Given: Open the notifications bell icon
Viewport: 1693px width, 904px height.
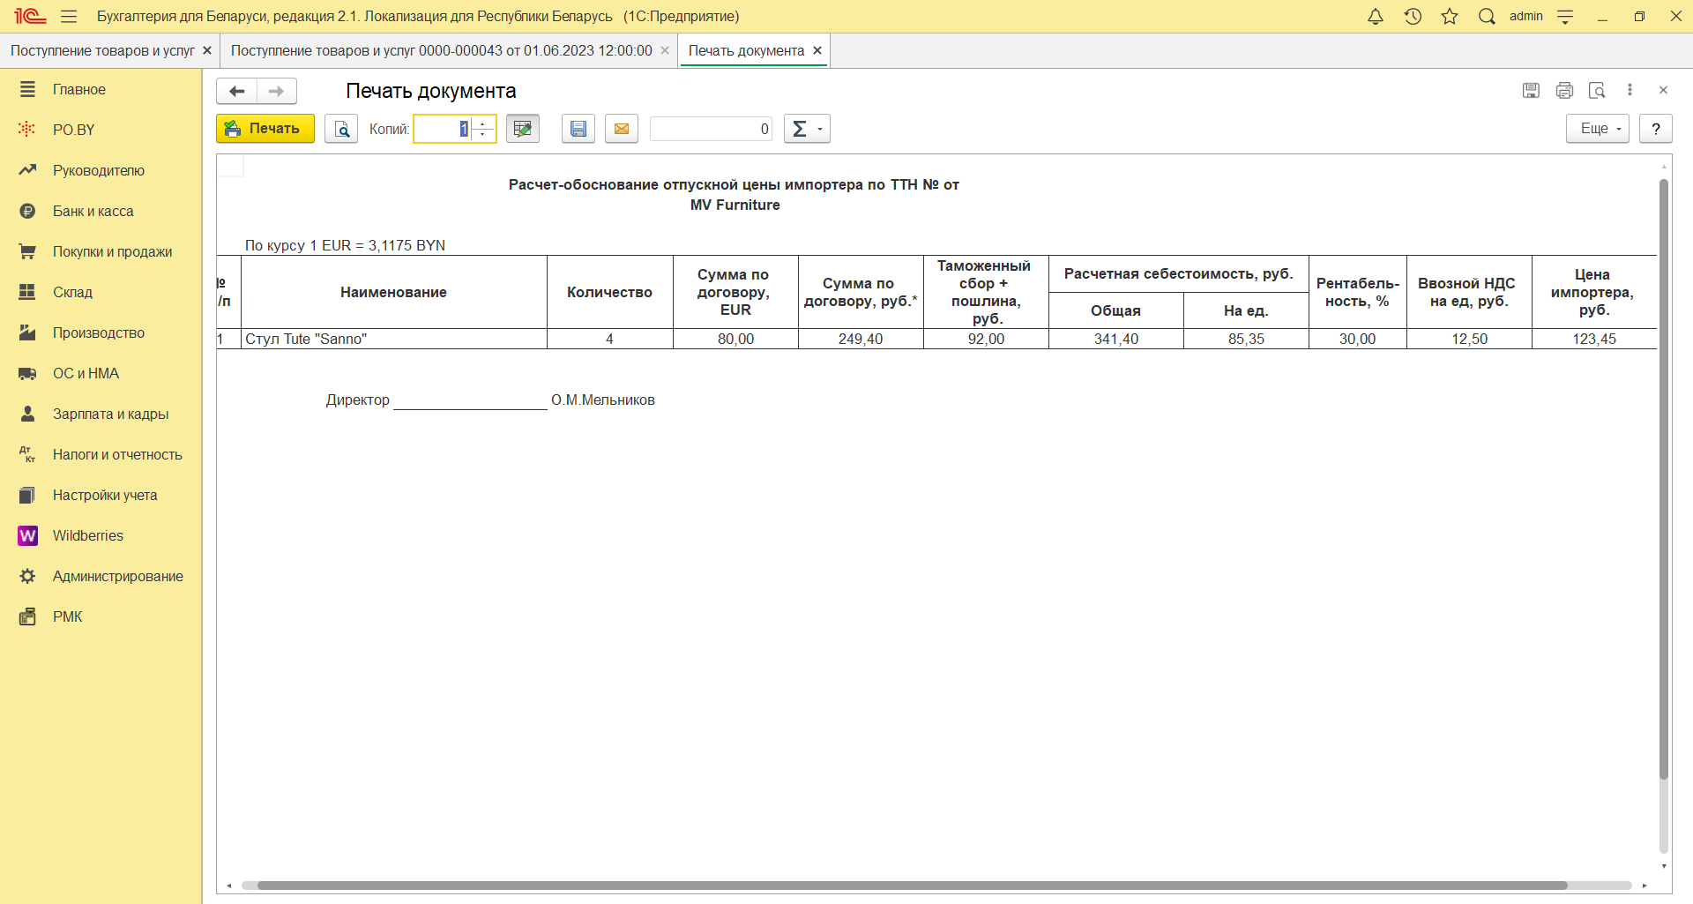Looking at the screenshot, I should [x=1376, y=16].
